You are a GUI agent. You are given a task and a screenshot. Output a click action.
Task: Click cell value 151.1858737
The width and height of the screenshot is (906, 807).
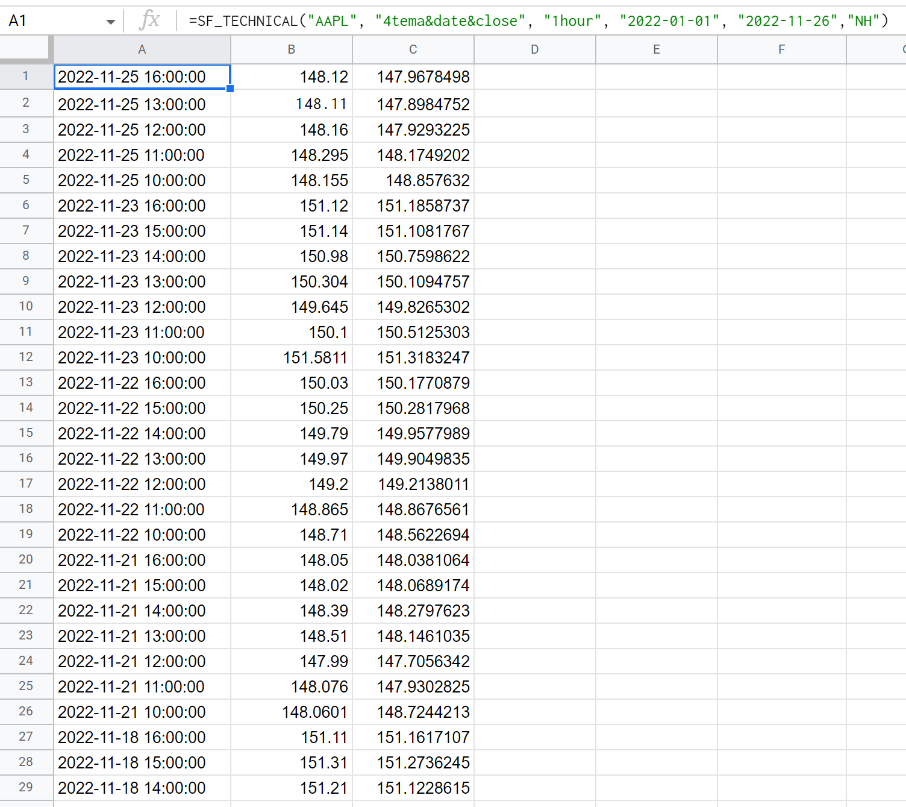pyautogui.click(x=413, y=206)
